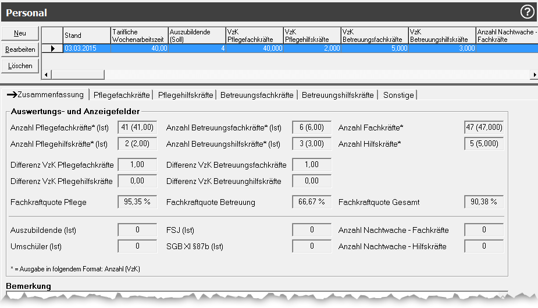Screen dimensions: 538x308
Task: Click the Fachkraftquote Gesamt value field
Action: [x=484, y=202]
